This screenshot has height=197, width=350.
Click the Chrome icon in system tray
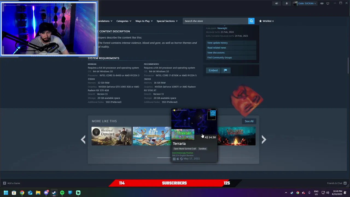pos(298,193)
